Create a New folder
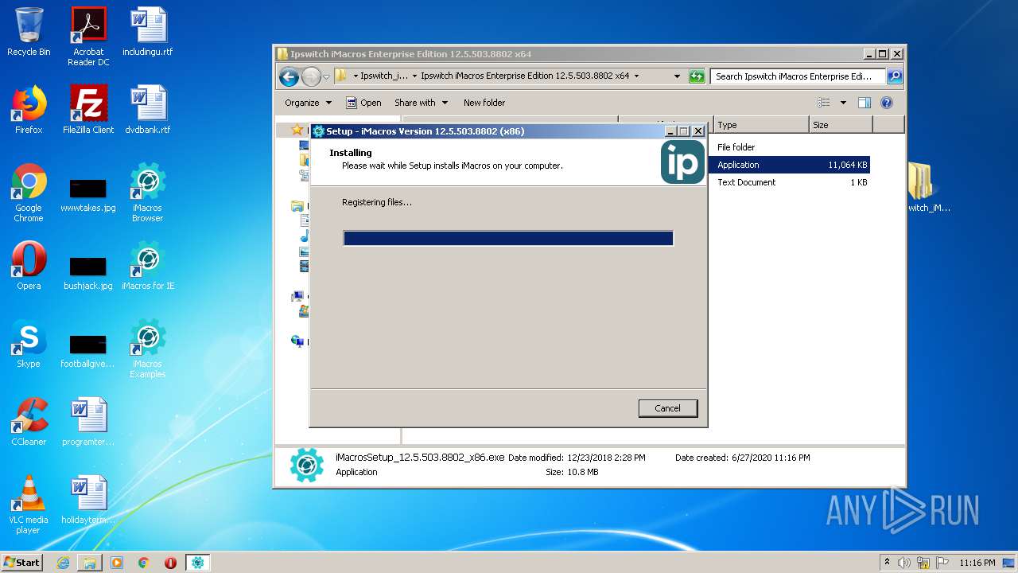Viewport: 1018px width, 573px height. pyautogui.click(x=484, y=103)
